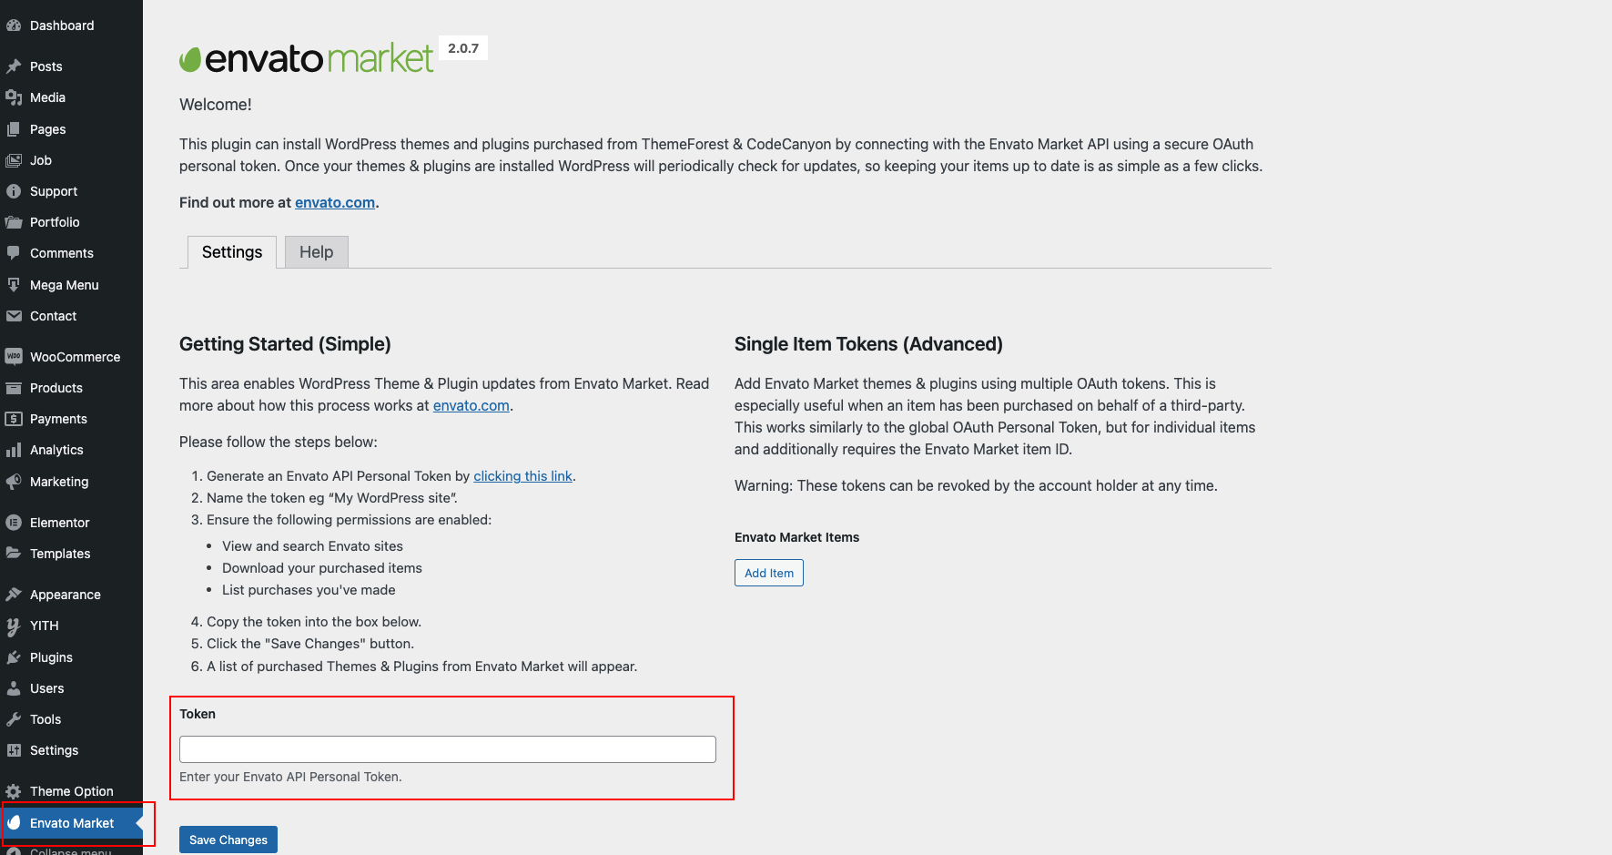The width and height of the screenshot is (1612, 855).
Task: Open the Appearance menu item
Action: (66, 595)
